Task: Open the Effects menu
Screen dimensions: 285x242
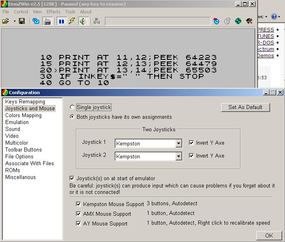Action: pyautogui.click(x=53, y=12)
